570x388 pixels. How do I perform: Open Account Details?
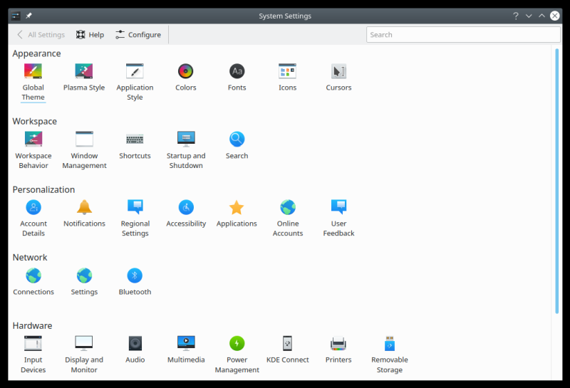pyautogui.click(x=33, y=218)
